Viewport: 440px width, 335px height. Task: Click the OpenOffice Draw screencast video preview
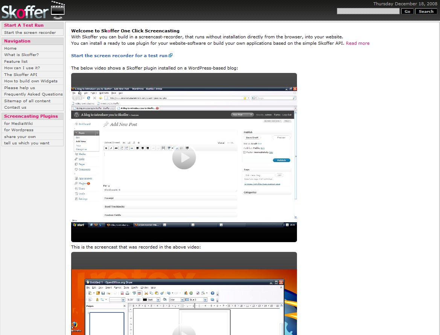(x=184, y=294)
